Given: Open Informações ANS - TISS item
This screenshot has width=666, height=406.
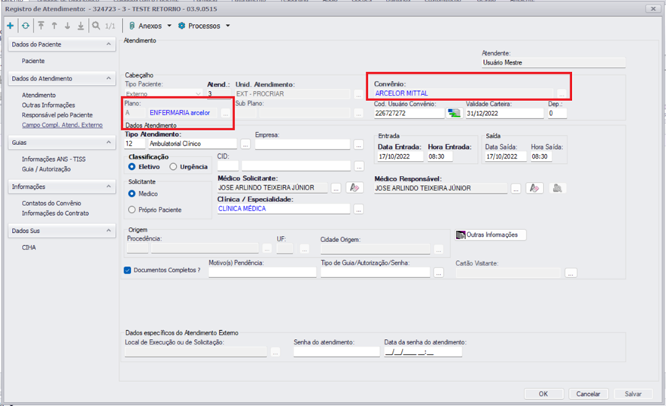Looking at the screenshot, I should (53, 159).
